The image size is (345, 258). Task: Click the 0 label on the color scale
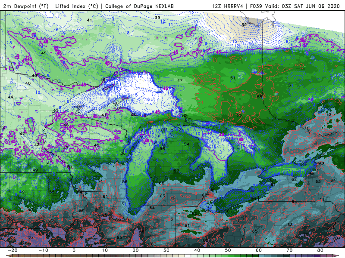(x=74, y=250)
